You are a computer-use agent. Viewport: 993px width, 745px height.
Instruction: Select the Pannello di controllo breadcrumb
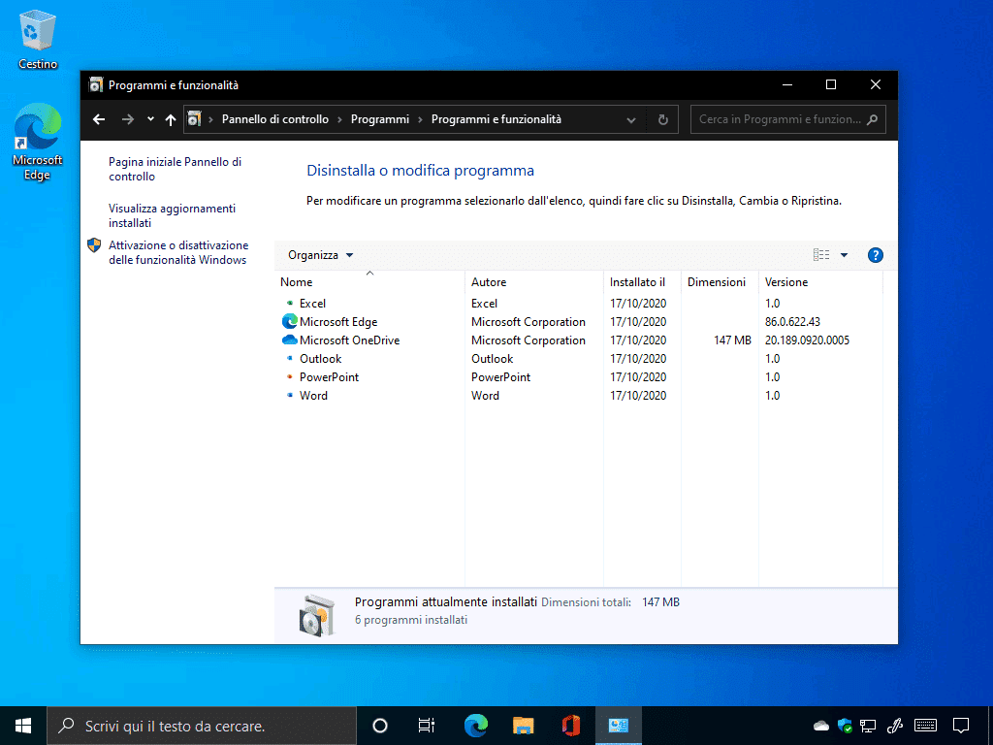tap(274, 119)
